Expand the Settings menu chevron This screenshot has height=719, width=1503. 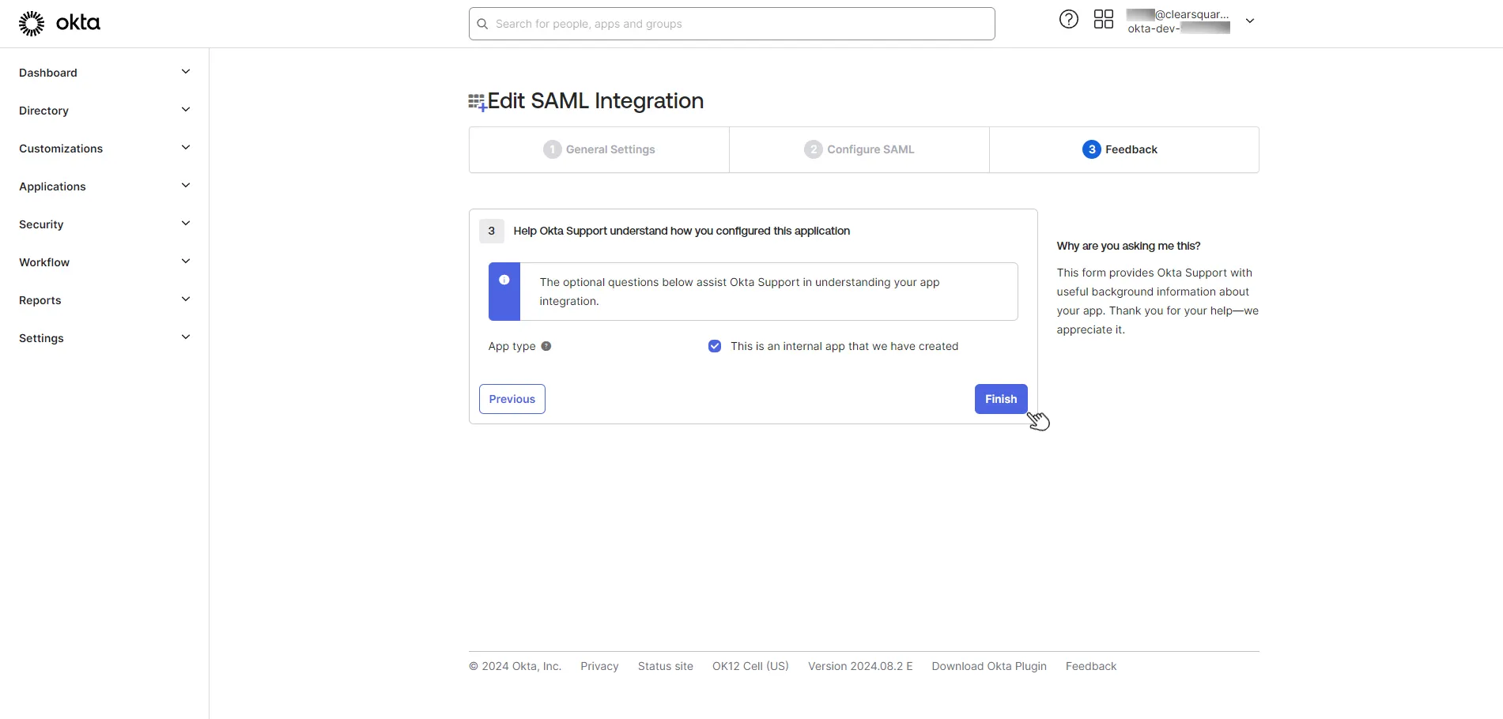(186, 337)
